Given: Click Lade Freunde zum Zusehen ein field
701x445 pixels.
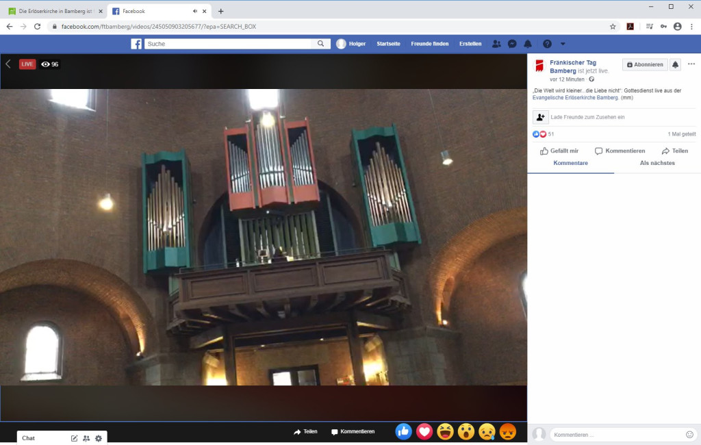Looking at the screenshot, I should (587, 117).
